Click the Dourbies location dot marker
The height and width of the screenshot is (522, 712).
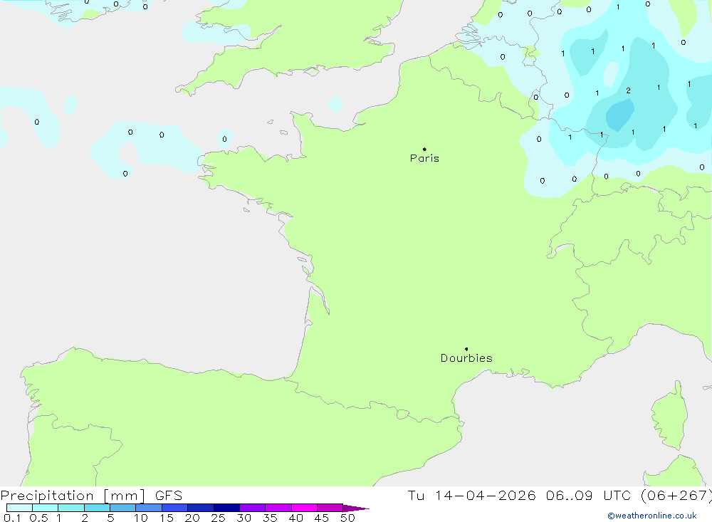466,349
